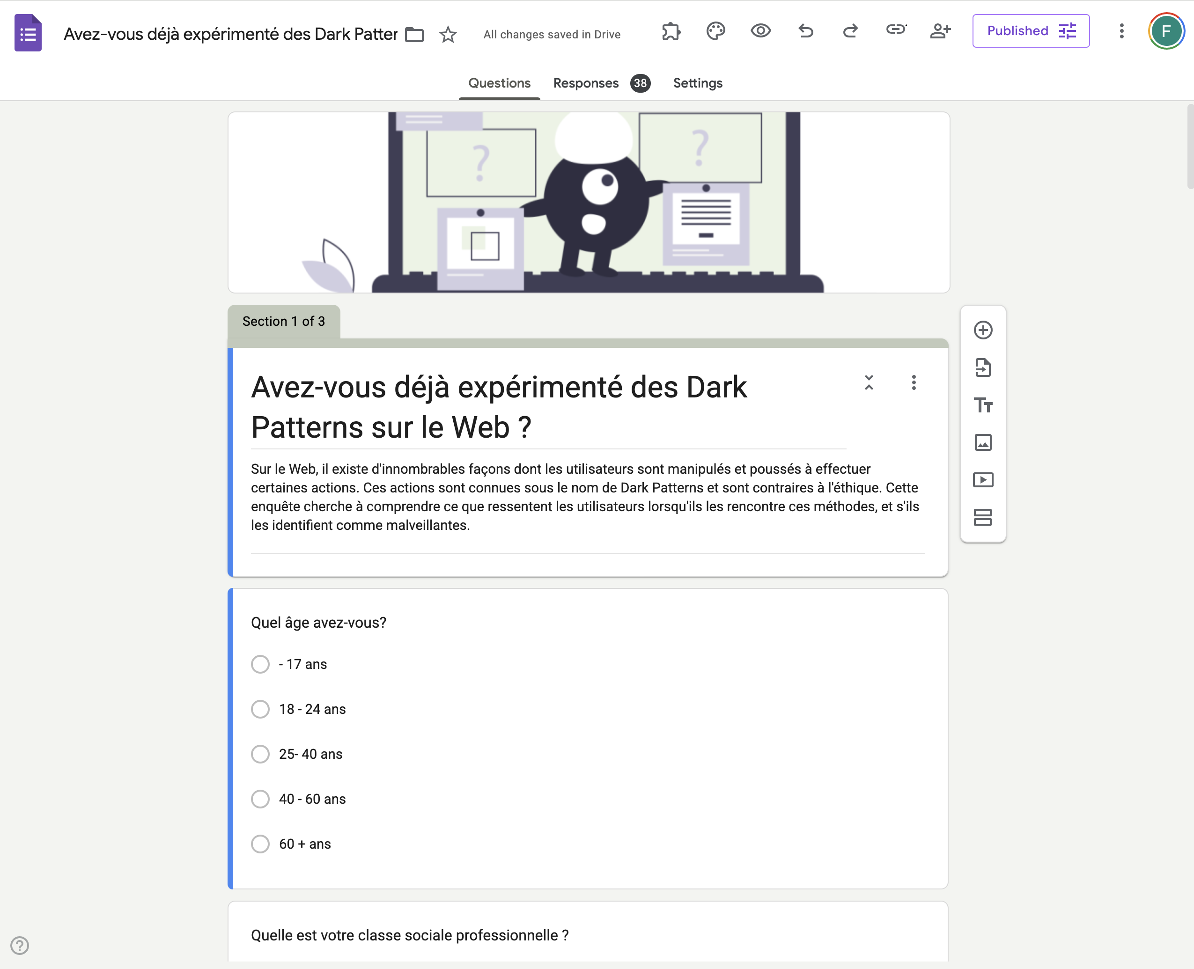
Task: Add a new question from the side panel
Action: tap(984, 330)
